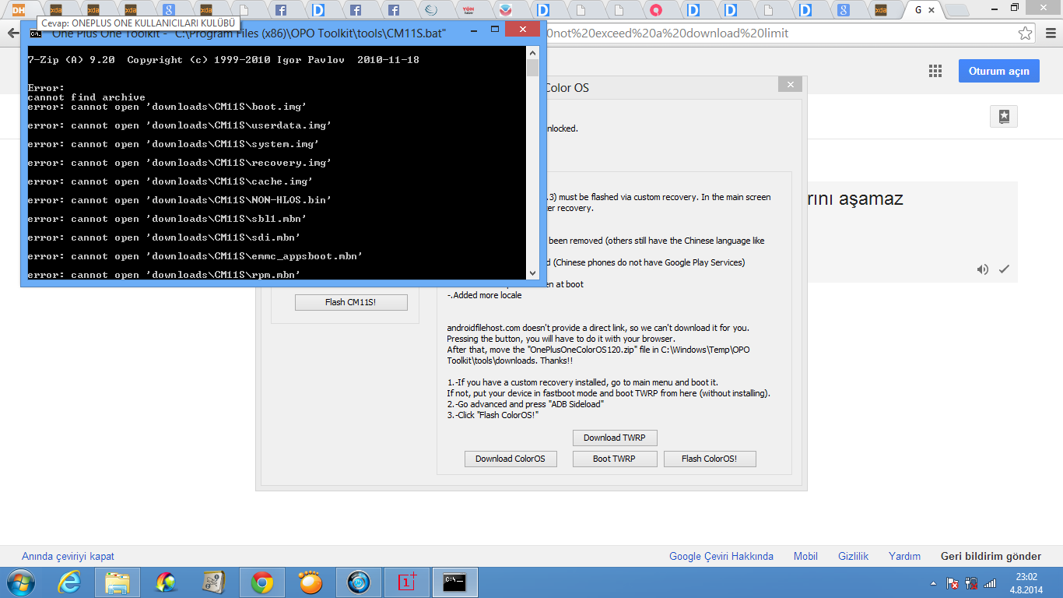Image resolution: width=1063 pixels, height=598 pixels.
Task: Switch to Chrome in the taskbar
Action: coord(262,582)
